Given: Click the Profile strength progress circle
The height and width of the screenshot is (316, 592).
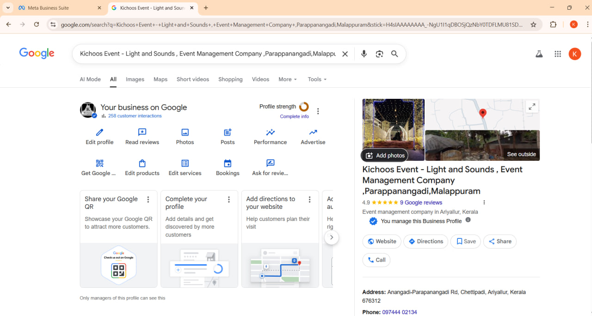Looking at the screenshot, I should [304, 106].
